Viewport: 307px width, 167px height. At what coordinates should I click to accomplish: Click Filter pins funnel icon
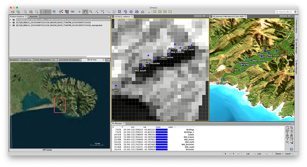click(x=287, y=139)
